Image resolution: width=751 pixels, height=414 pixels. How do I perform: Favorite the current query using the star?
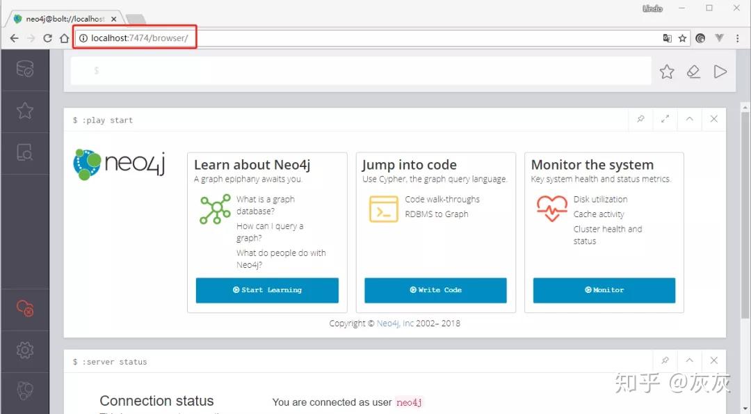(667, 71)
